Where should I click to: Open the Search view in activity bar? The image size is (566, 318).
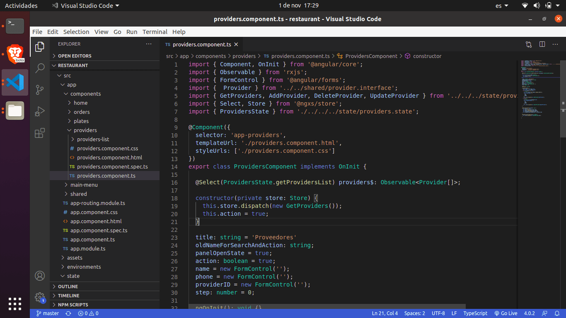pos(40,68)
